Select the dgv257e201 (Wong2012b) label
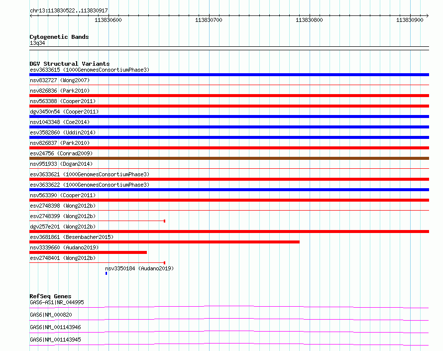 click(x=63, y=227)
